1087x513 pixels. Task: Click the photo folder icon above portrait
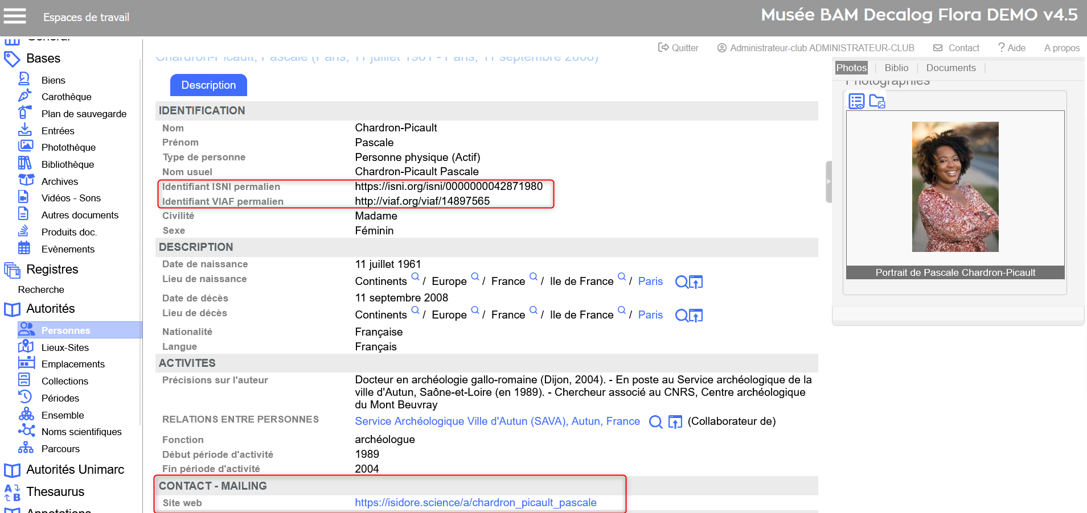(877, 101)
